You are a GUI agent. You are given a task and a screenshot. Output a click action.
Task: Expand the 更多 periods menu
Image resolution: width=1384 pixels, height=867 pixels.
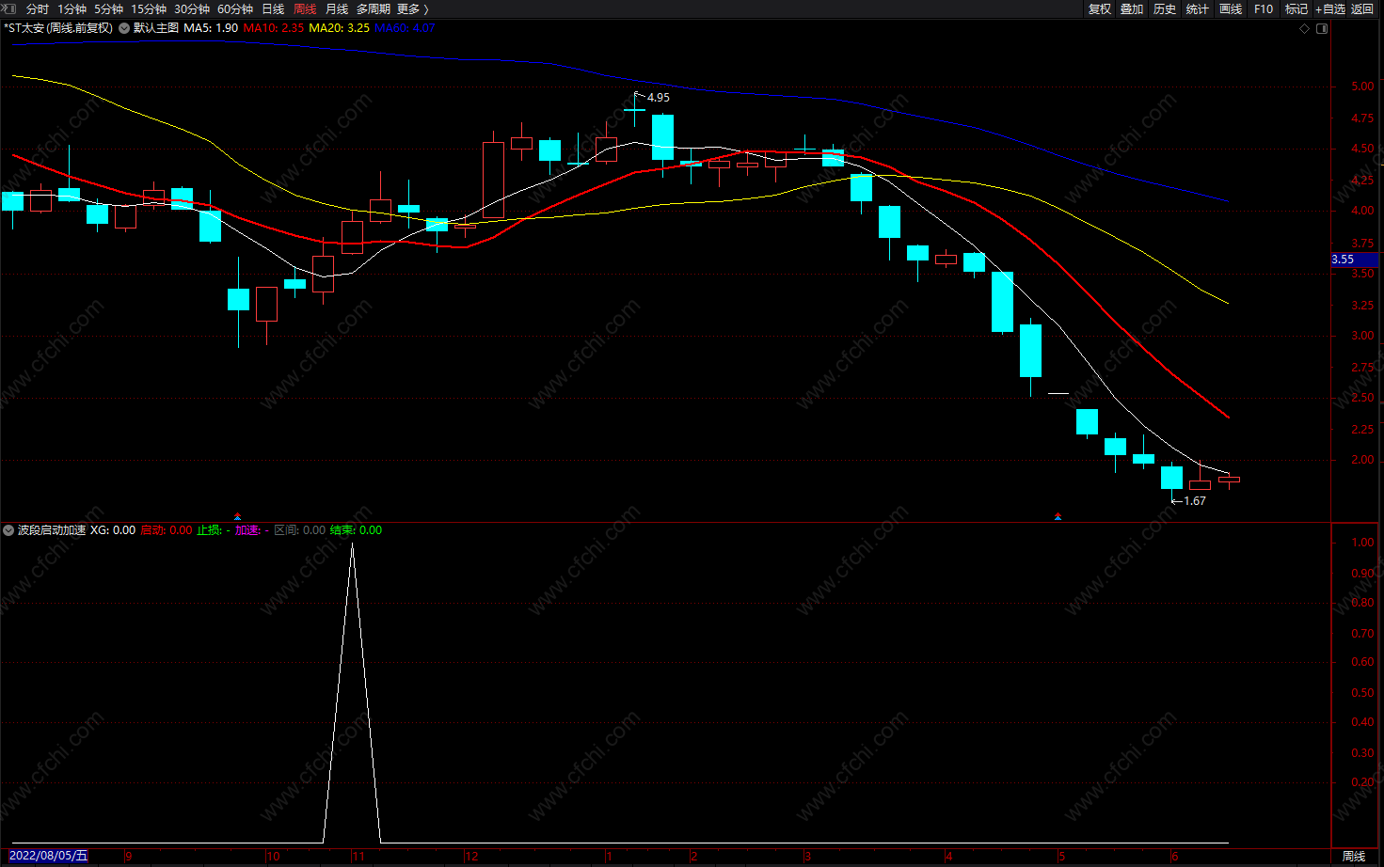412,8
